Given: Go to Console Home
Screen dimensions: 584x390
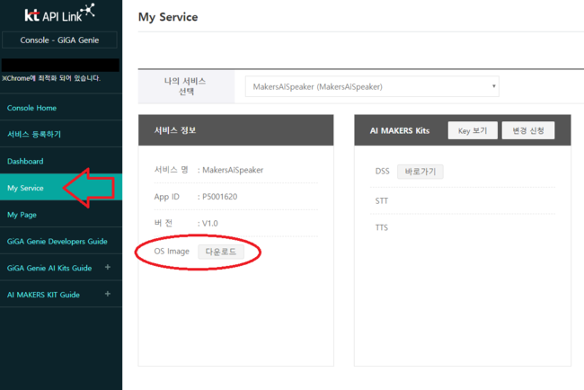Looking at the screenshot, I should tap(31, 108).
